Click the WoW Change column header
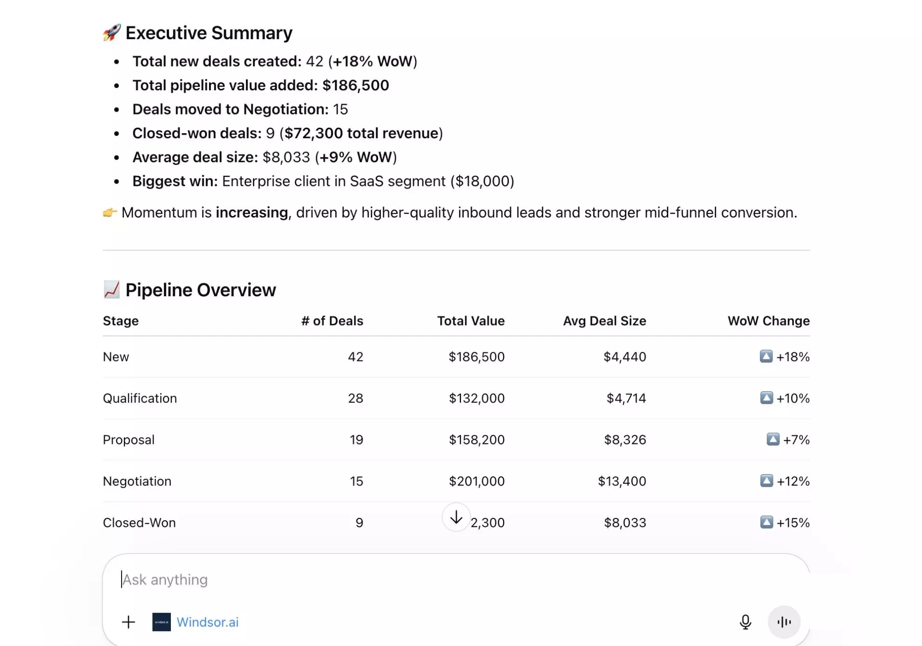 click(768, 320)
